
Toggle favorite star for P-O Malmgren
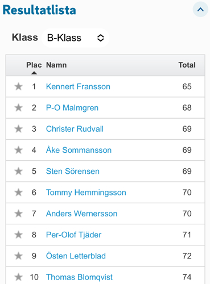19,108
